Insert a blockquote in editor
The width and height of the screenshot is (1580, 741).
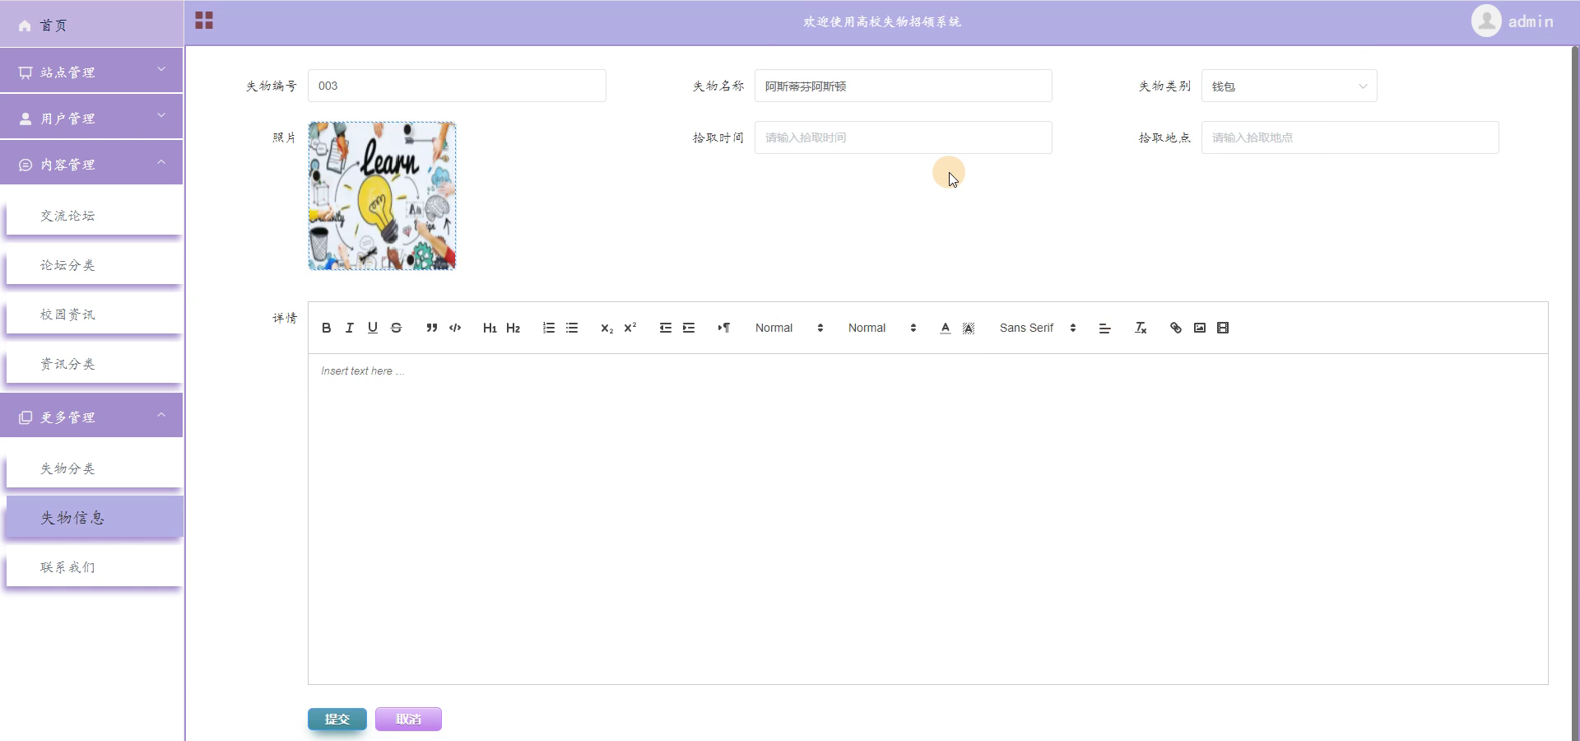432,328
